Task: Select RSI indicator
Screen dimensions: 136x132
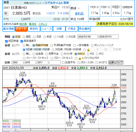Action: (88, 54)
